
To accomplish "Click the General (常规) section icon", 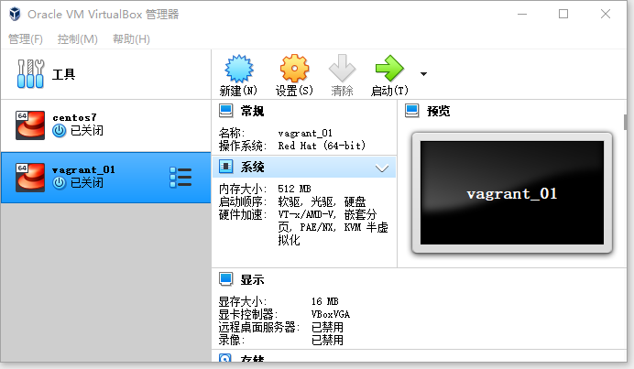I will [x=226, y=111].
